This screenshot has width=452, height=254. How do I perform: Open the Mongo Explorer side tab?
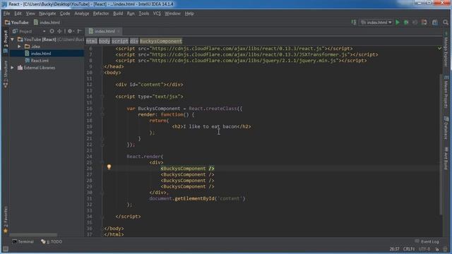[x=446, y=50]
